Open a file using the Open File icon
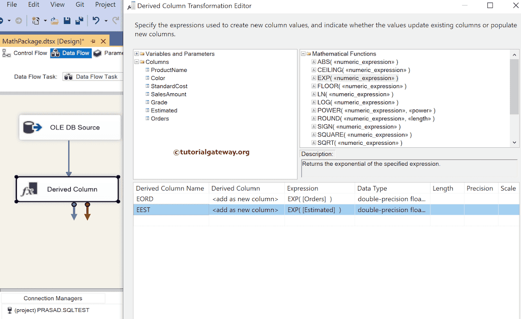This screenshot has height=319, width=521. tap(54, 20)
